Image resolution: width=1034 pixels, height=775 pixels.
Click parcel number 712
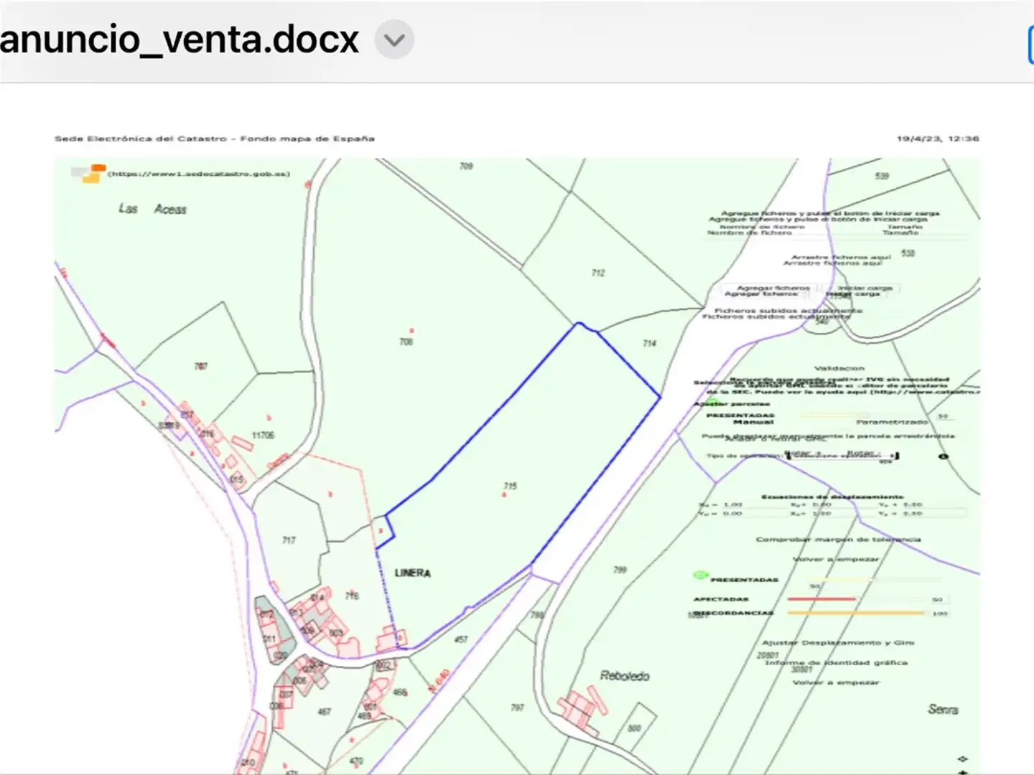[x=598, y=273]
